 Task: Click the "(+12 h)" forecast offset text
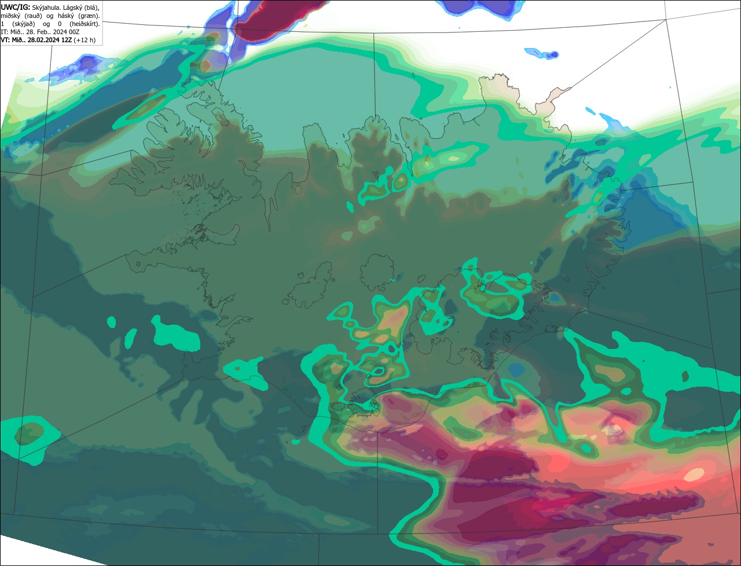85,41
